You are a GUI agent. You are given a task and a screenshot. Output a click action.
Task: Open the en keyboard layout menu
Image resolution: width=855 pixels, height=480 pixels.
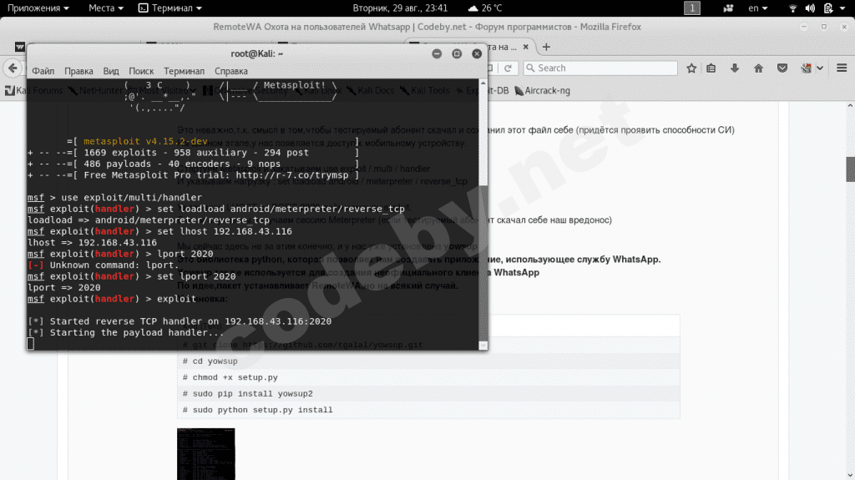click(x=757, y=8)
